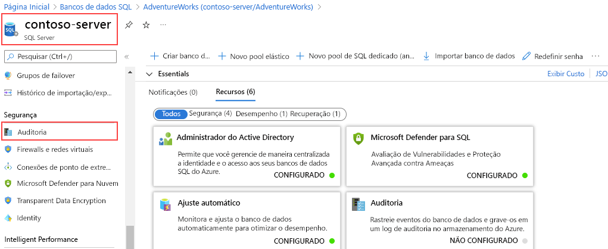Open Transparent Data Encryption settings
Viewport: 608px width, 249px height.
coord(60,201)
